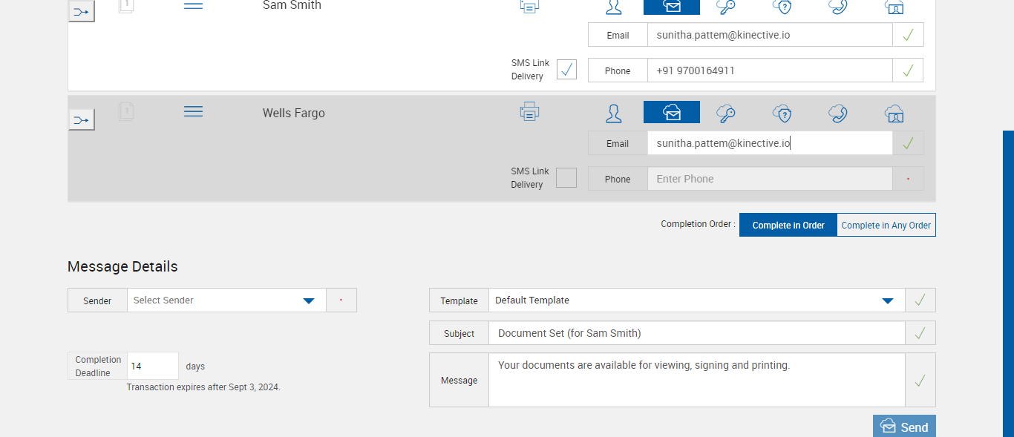Click the hamburger drag handle beside Wells Fargo
The image size is (1014, 437).
pyautogui.click(x=193, y=111)
